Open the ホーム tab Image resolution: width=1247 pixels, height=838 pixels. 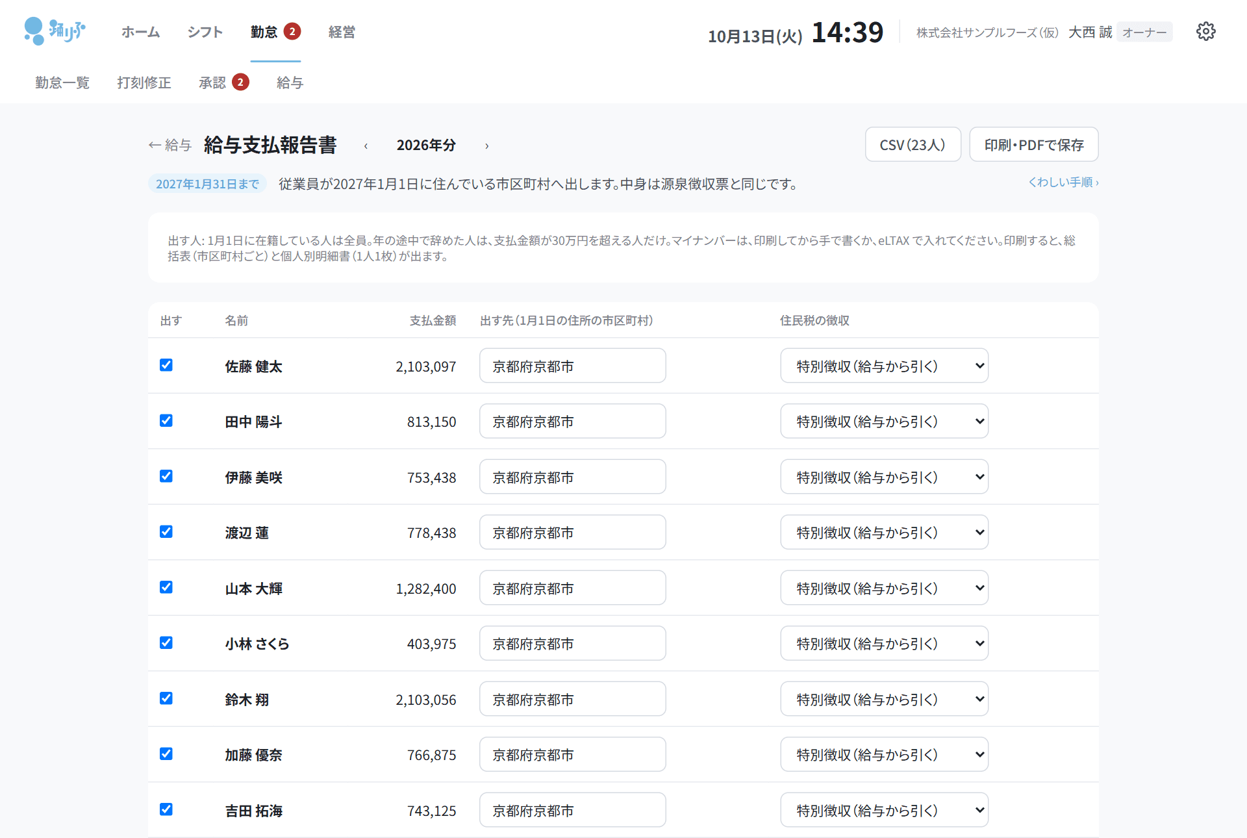tap(140, 32)
